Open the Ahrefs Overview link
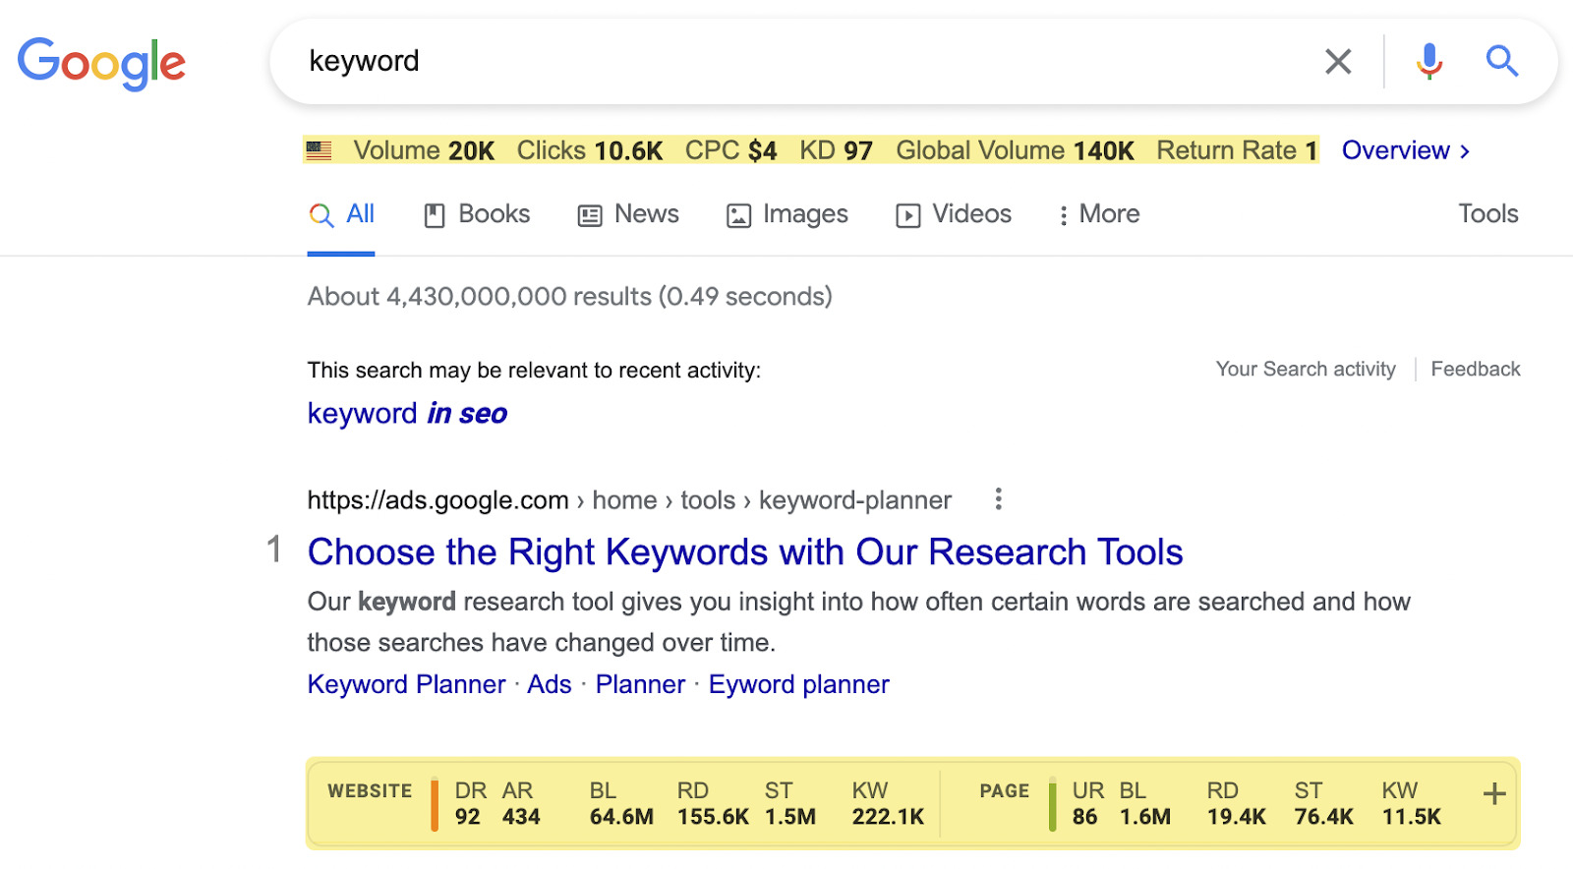The image size is (1573, 869). coord(1406,150)
